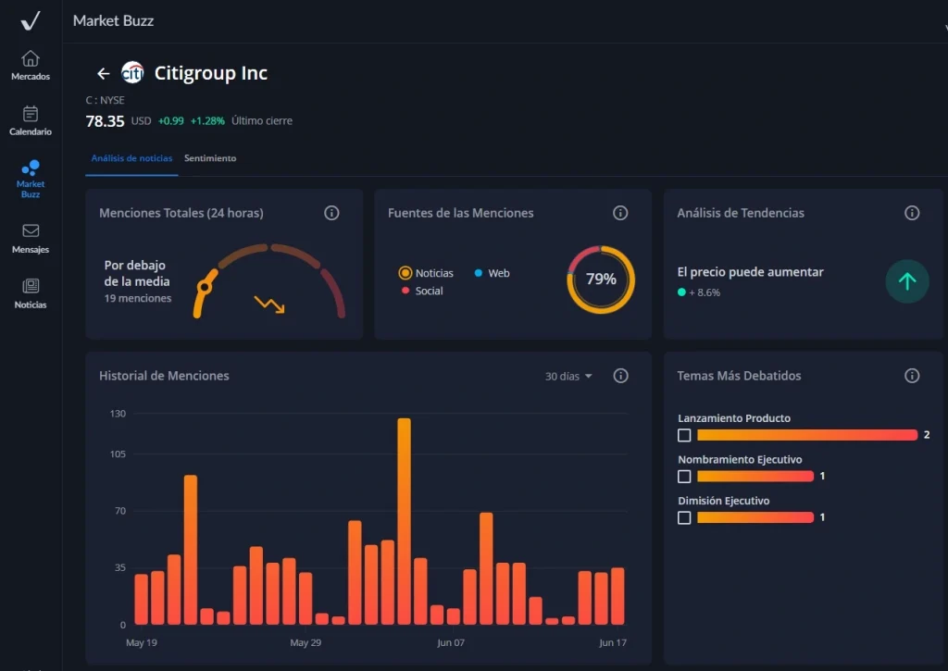
Task: Click the green upward trend arrow
Action: 907,281
